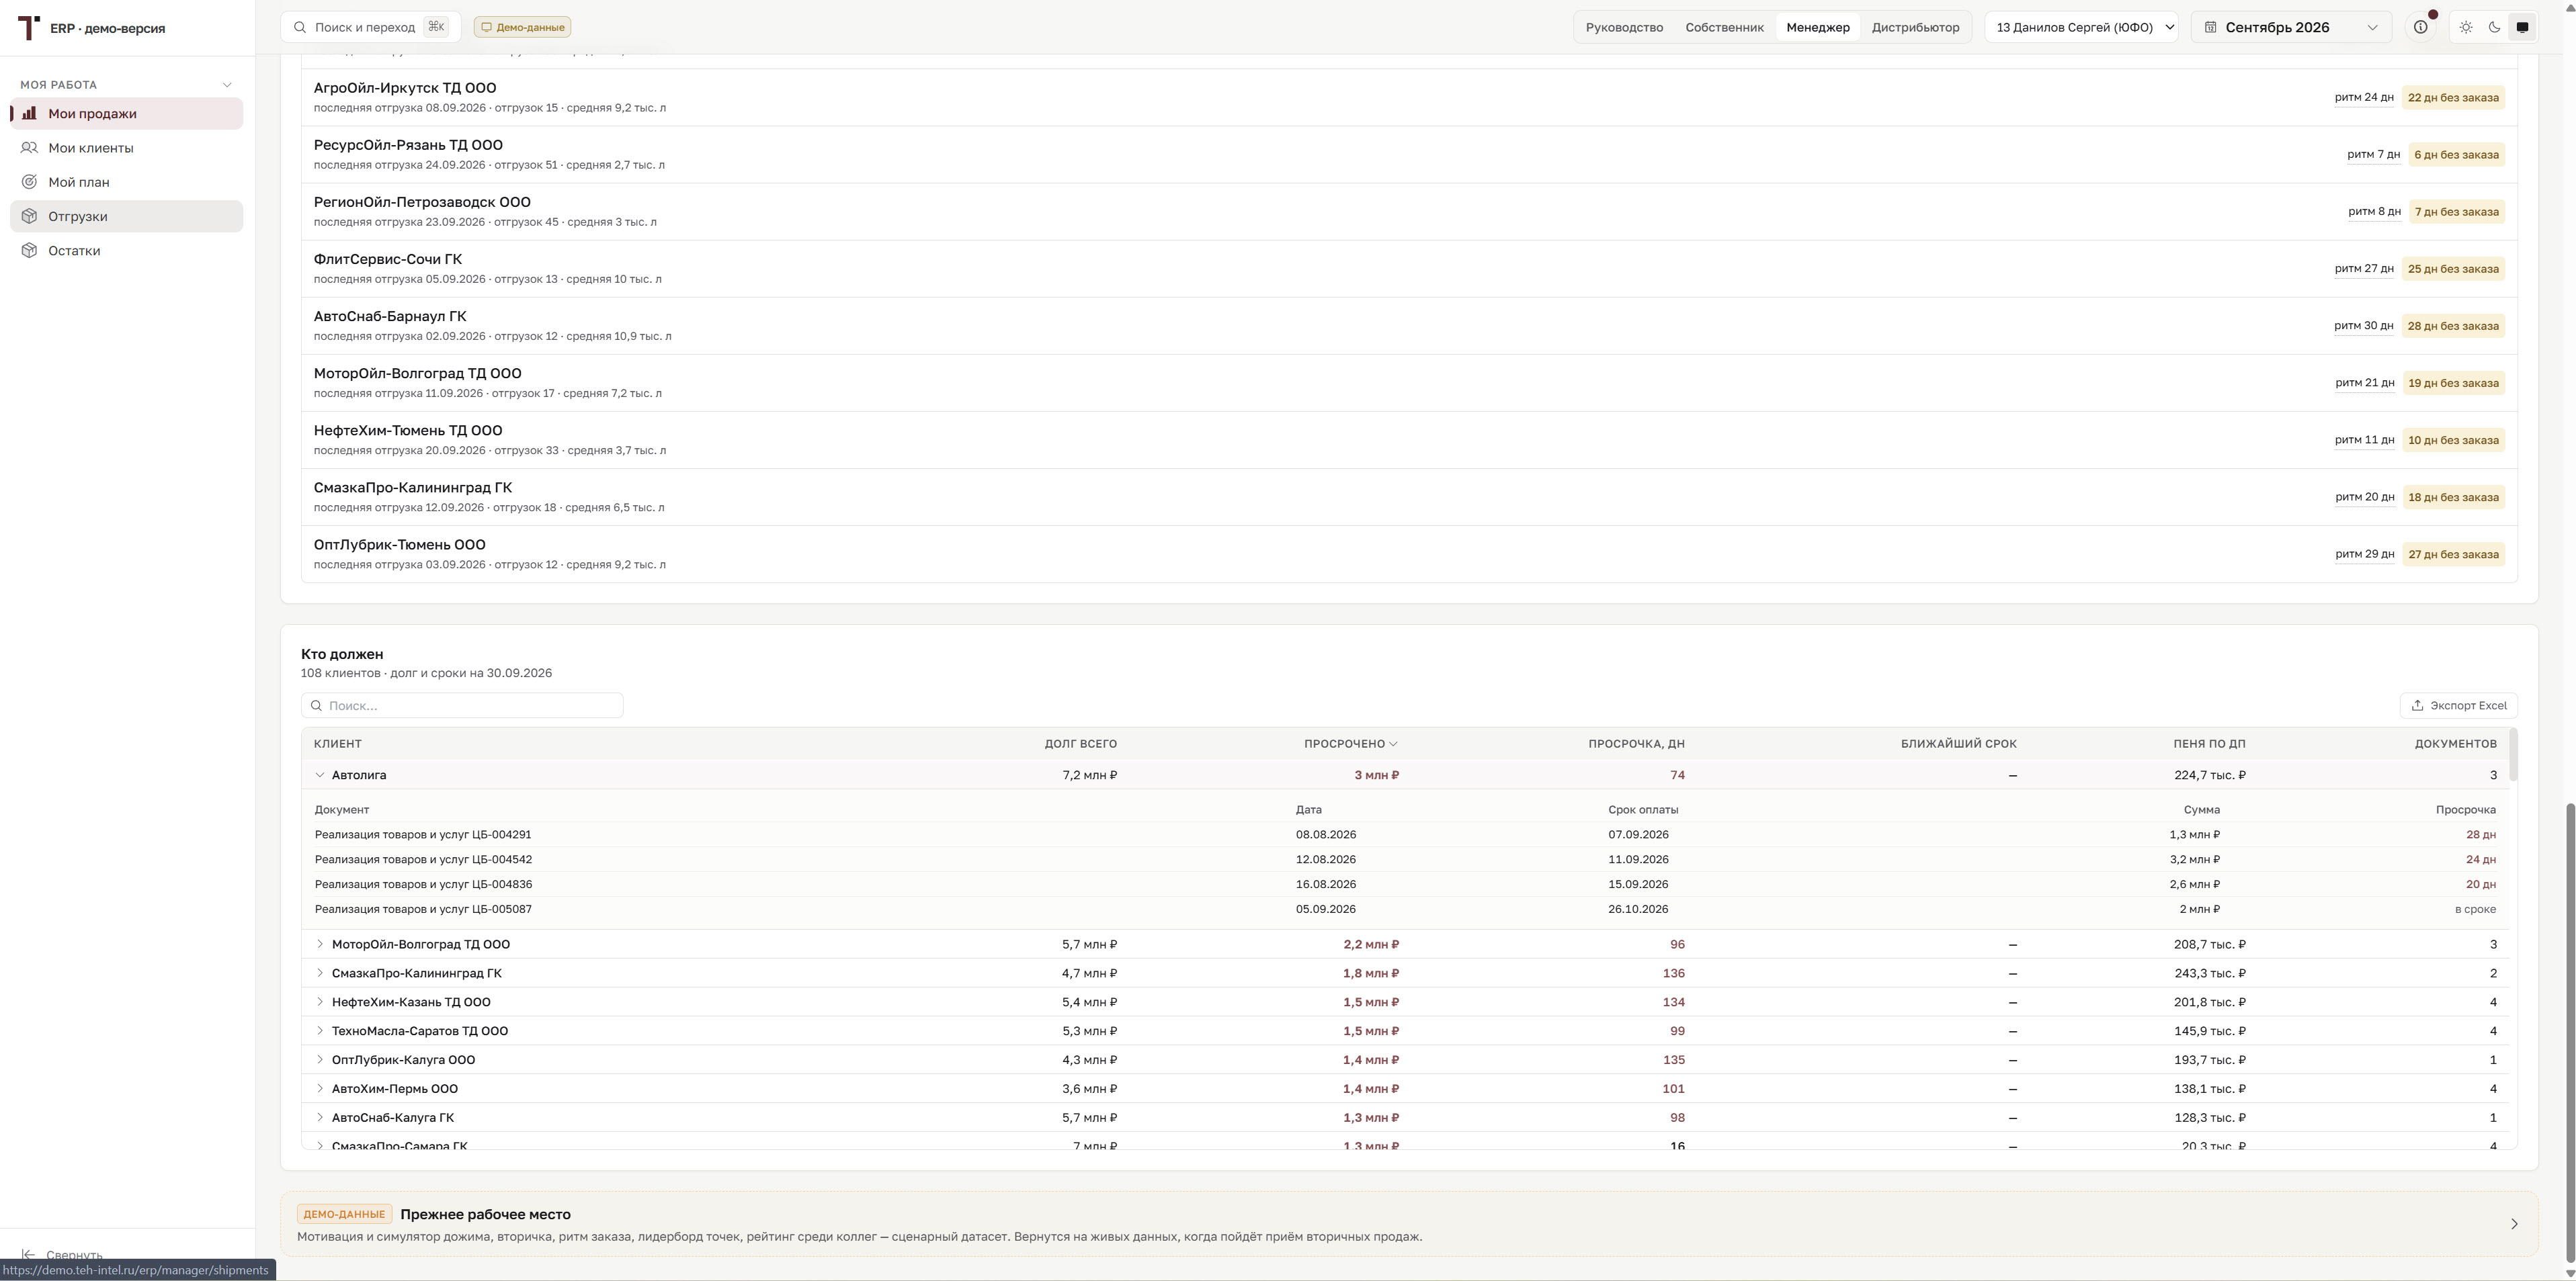This screenshot has width=2576, height=1281.
Task: Open Отгрузки via its box icon
Action: click(x=30, y=217)
